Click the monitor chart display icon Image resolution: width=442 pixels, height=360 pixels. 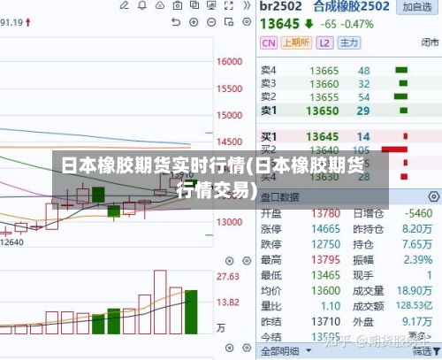click(211, 5)
